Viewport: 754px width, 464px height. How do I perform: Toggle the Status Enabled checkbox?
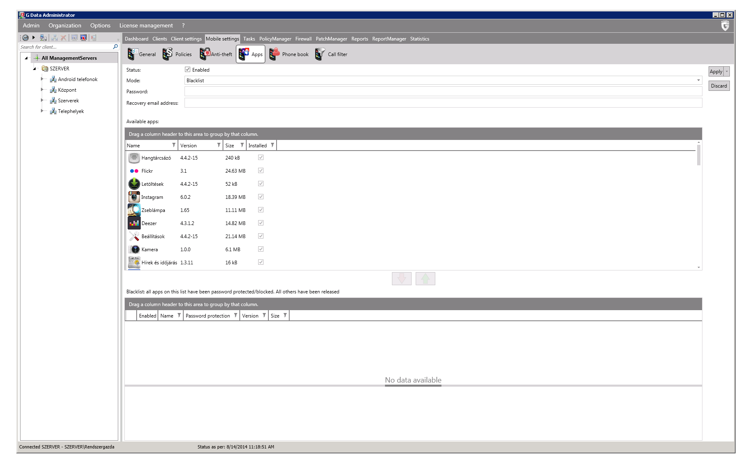187,70
